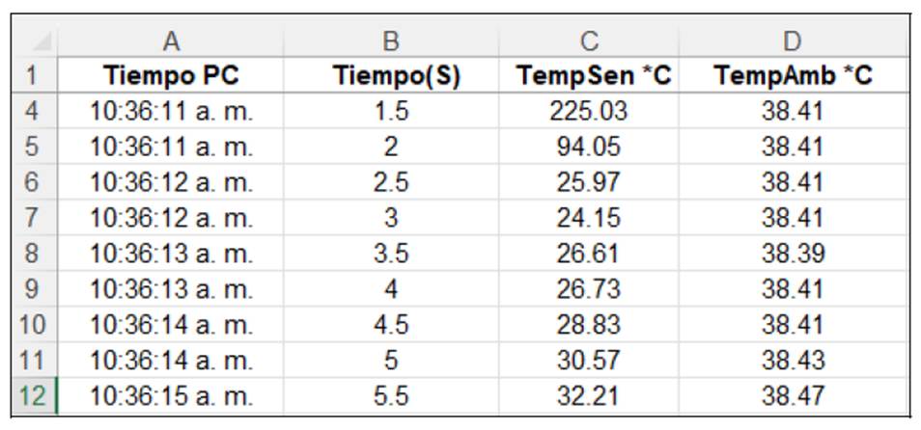Screen dimensions: 921x430
Task: Click the Tiempo PC header cell
Action: 171,75
